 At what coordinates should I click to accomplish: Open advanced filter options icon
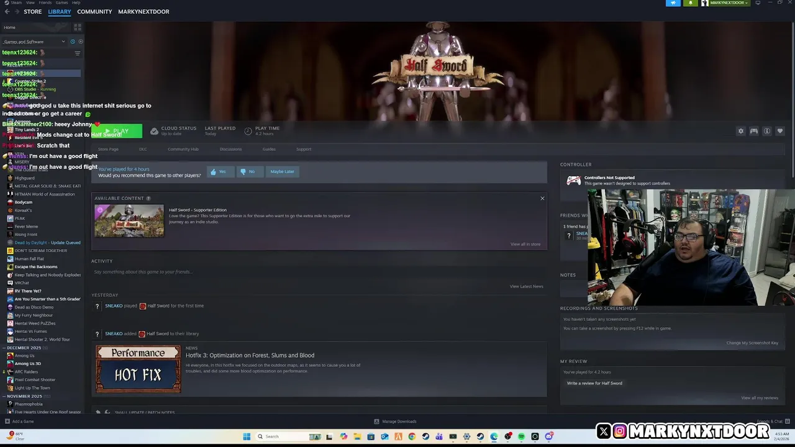point(78,53)
